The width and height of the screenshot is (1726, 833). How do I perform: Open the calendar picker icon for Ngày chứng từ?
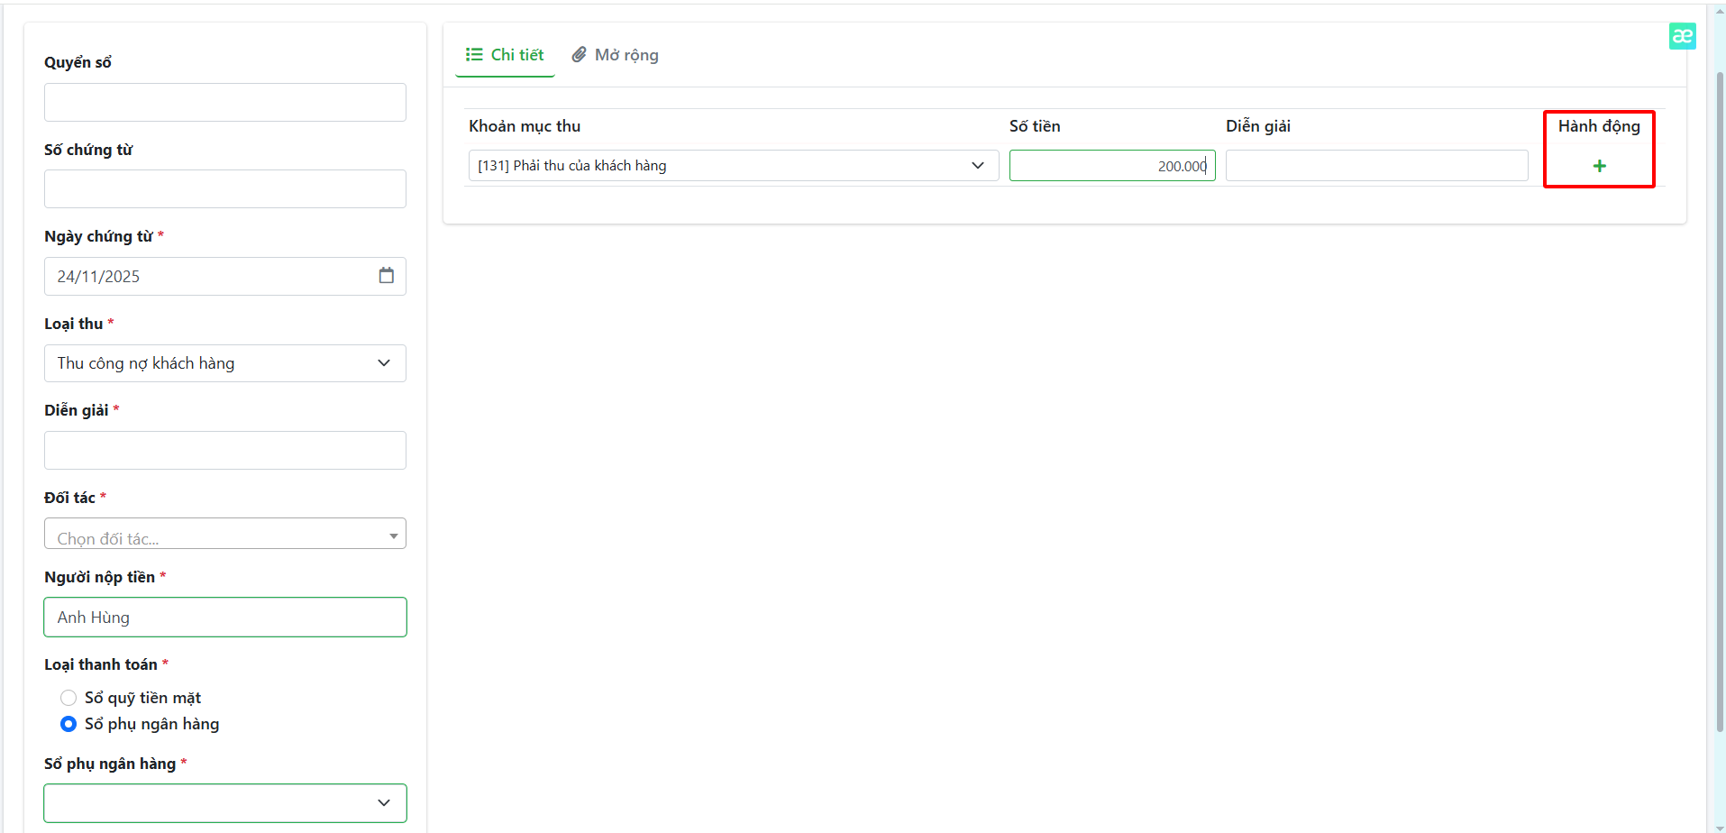[386, 276]
